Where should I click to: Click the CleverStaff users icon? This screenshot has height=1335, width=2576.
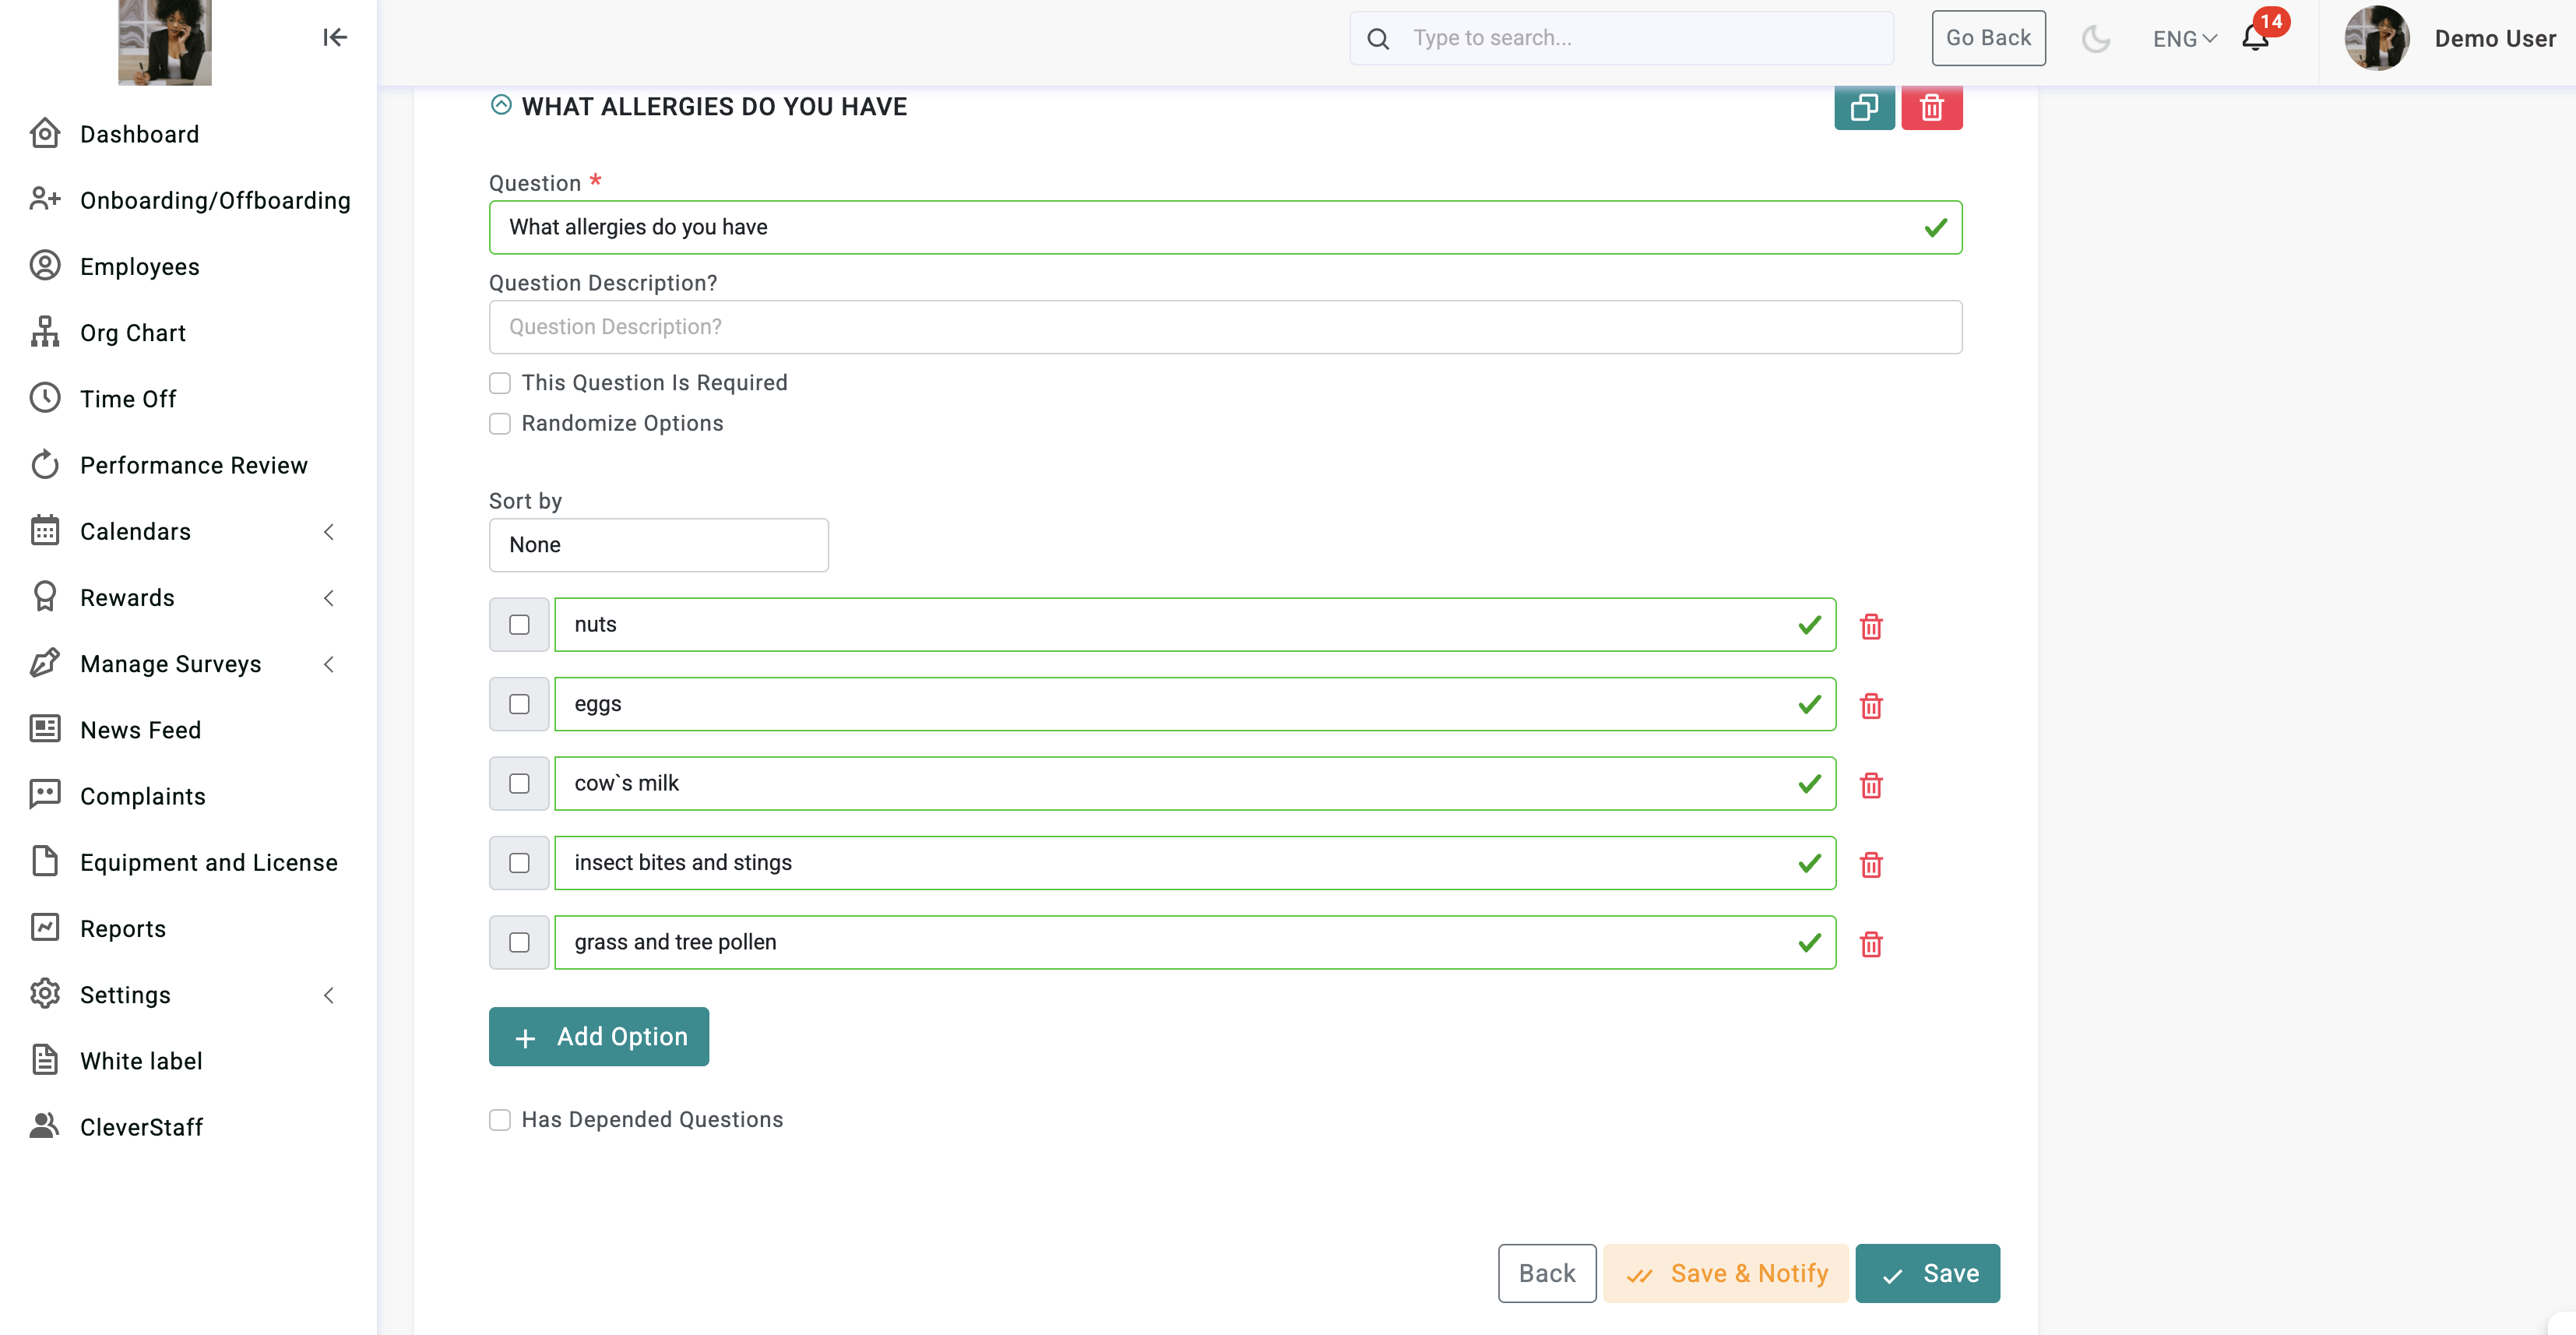pyautogui.click(x=45, y=1126)
